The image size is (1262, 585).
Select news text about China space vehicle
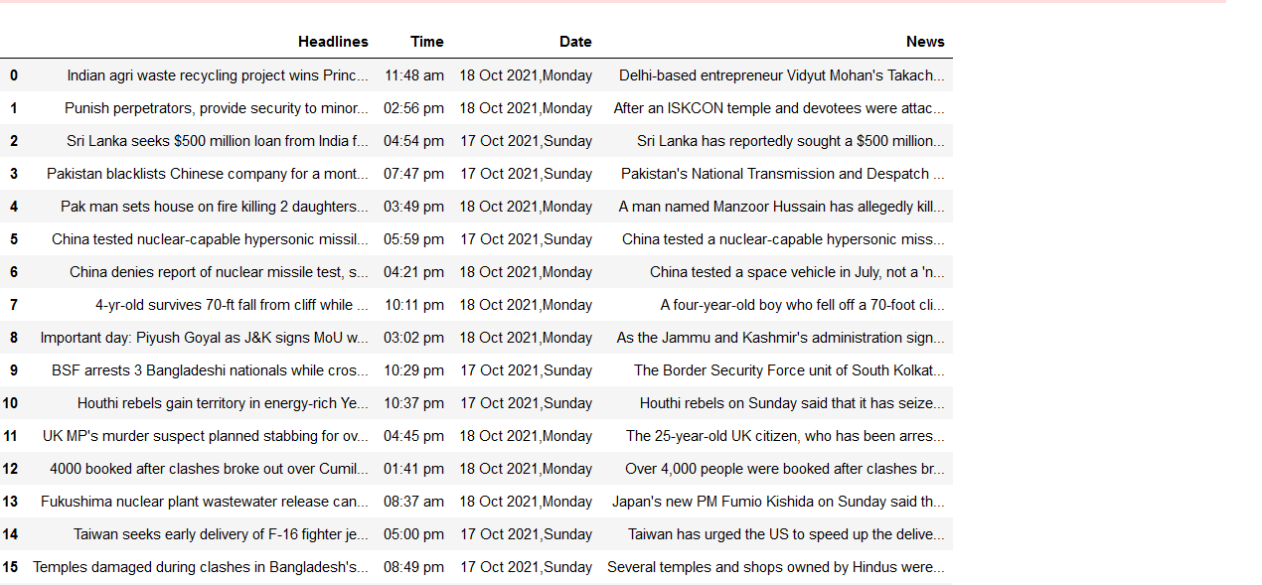[x=797, y=272]
